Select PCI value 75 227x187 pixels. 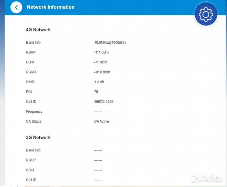[x=96, y=92]
